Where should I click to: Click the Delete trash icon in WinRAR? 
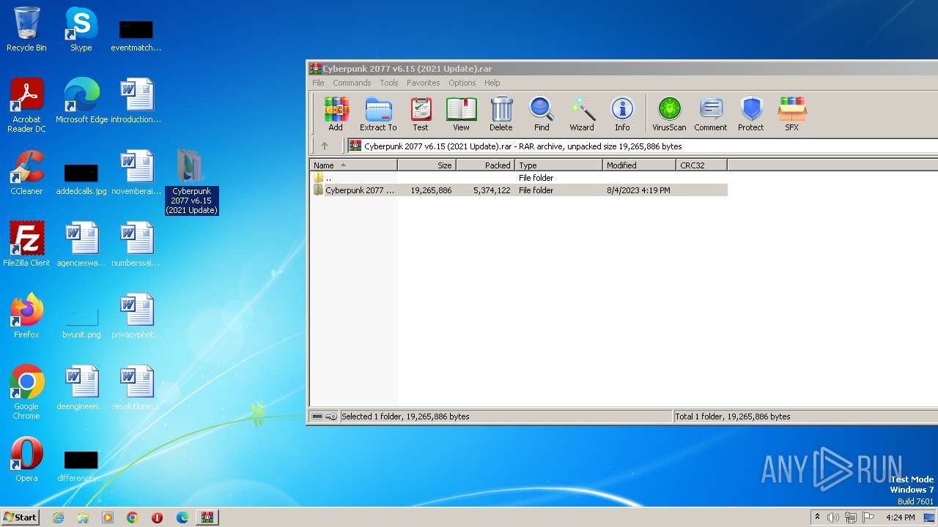point(501,114)
